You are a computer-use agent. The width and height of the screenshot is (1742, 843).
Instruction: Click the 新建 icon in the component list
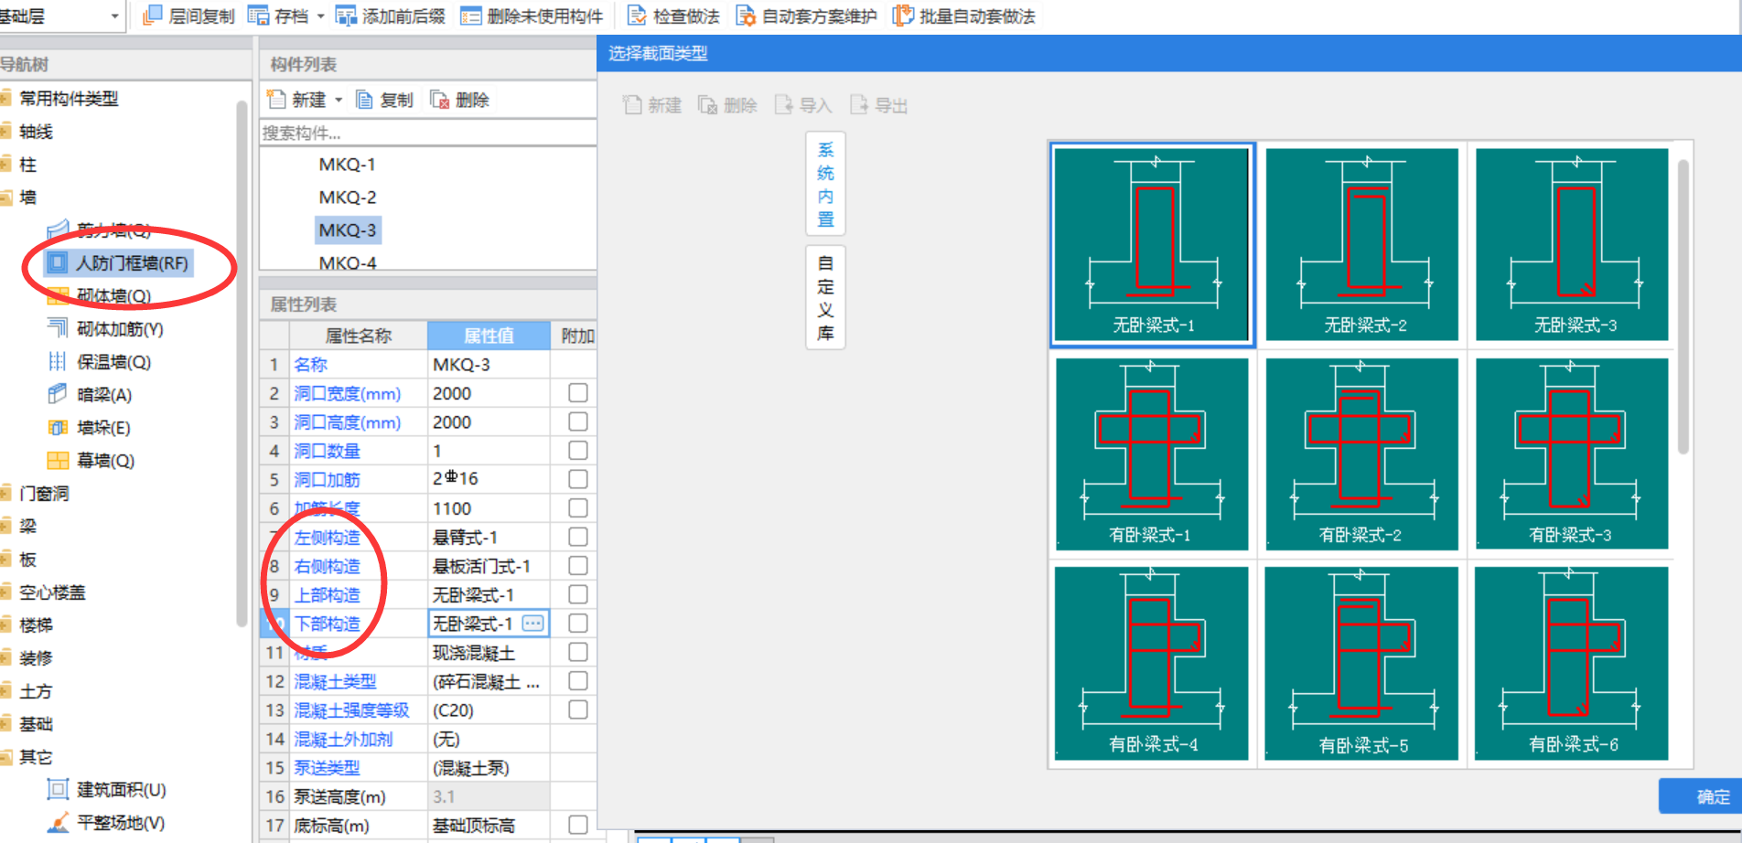pos(275,100)
